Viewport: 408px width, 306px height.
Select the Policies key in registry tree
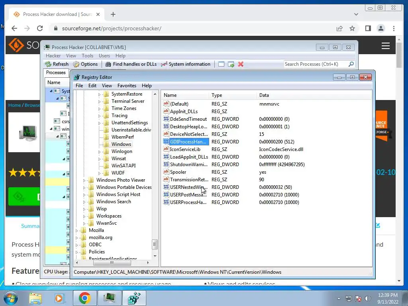tap(96, 252)
